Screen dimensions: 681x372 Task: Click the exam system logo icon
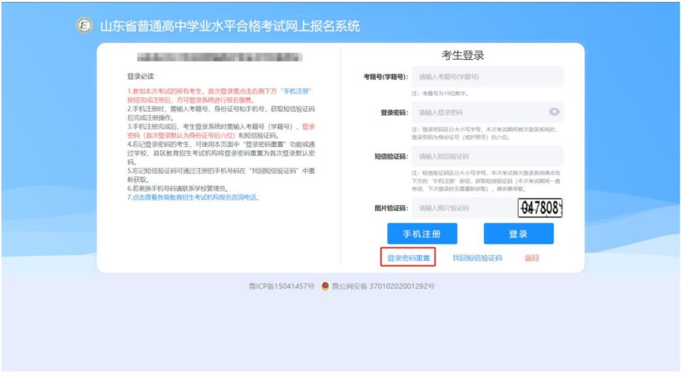84,24
